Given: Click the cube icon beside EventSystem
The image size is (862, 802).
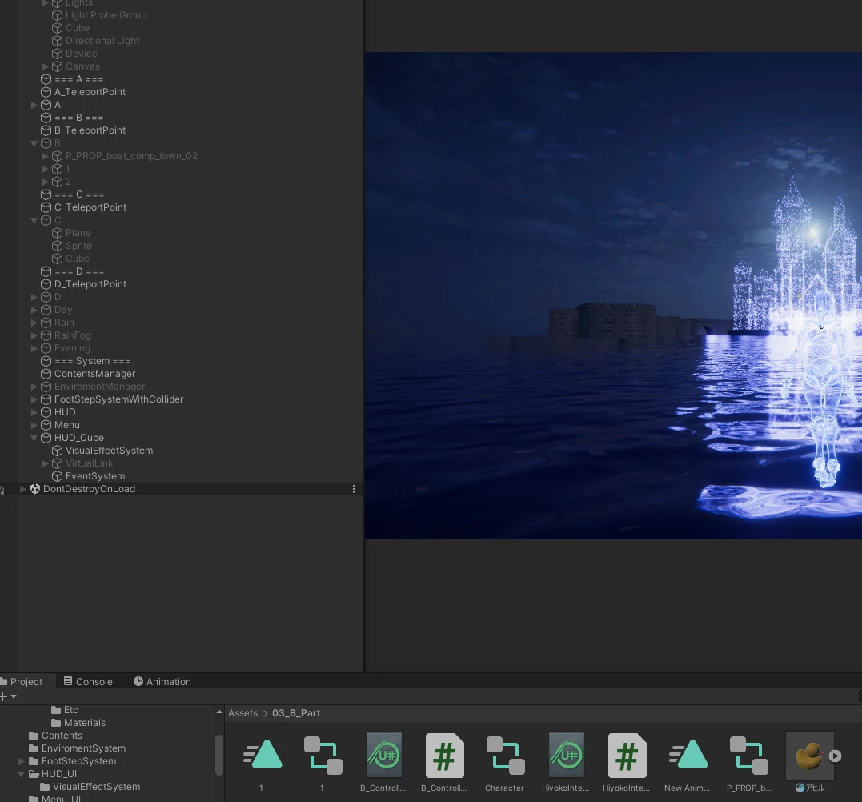Looking at the screenshot, I should (x=57, y=476).
